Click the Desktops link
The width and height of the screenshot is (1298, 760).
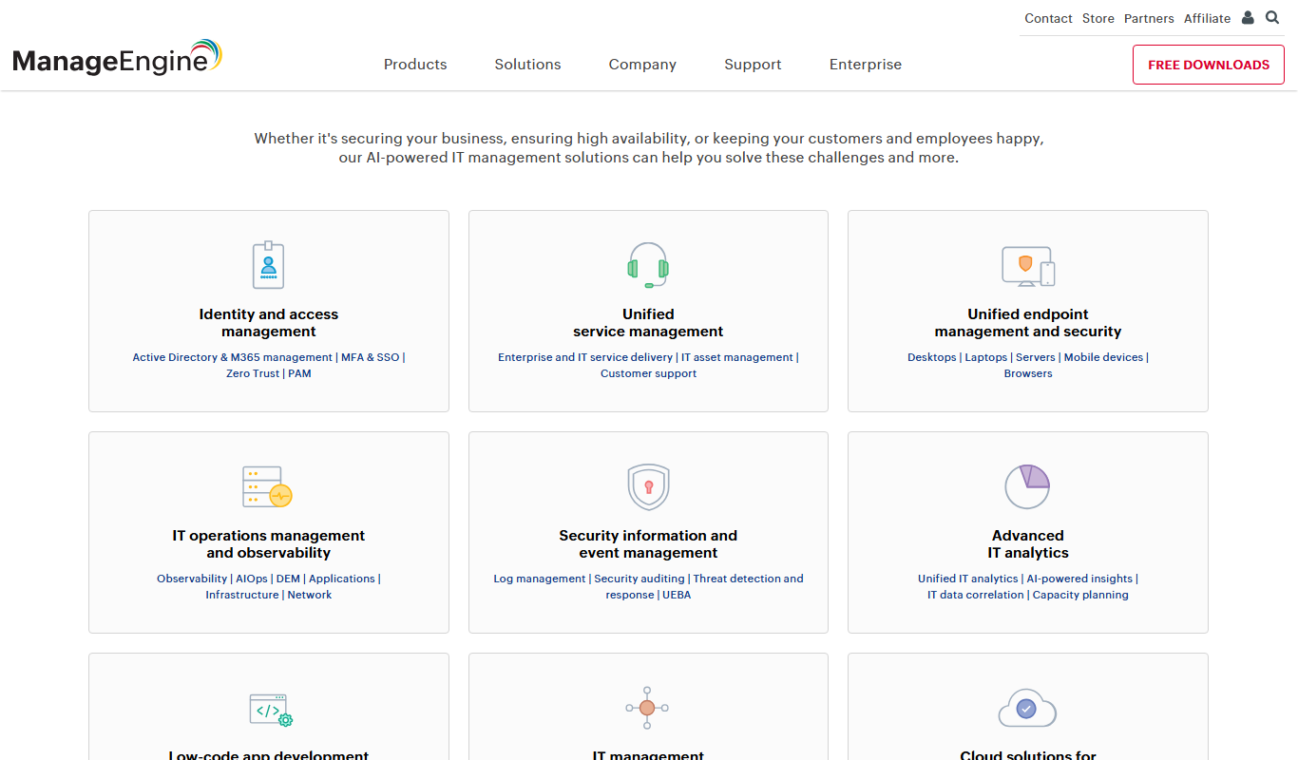point(932,357)
